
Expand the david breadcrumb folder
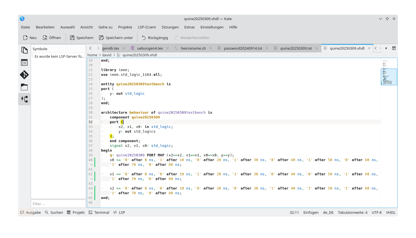pos(107,55)
